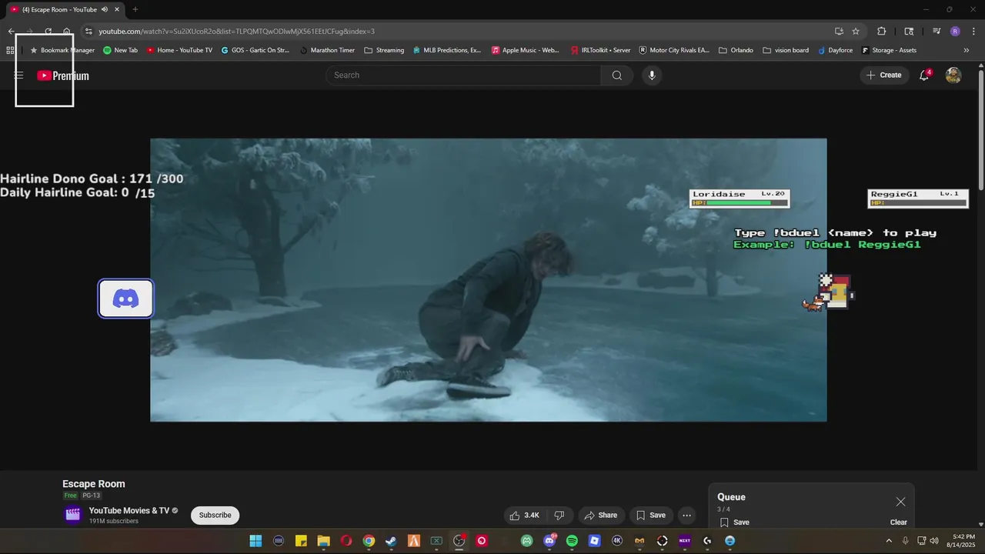Open Chrome extensions puzzle icon

[882, 32]
